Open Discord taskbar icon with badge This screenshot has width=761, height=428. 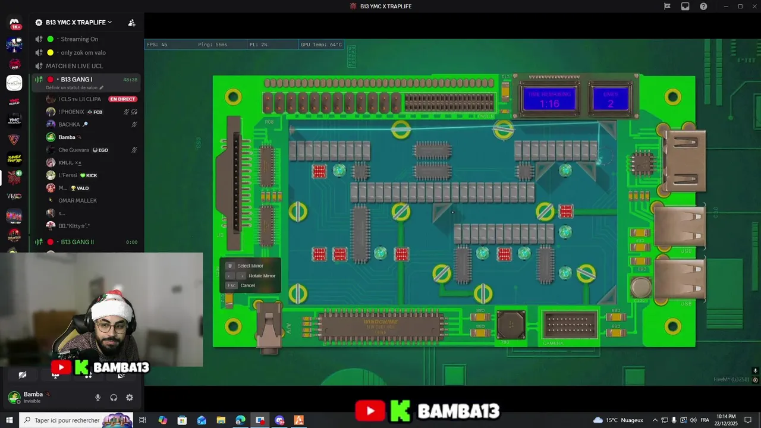279,420
